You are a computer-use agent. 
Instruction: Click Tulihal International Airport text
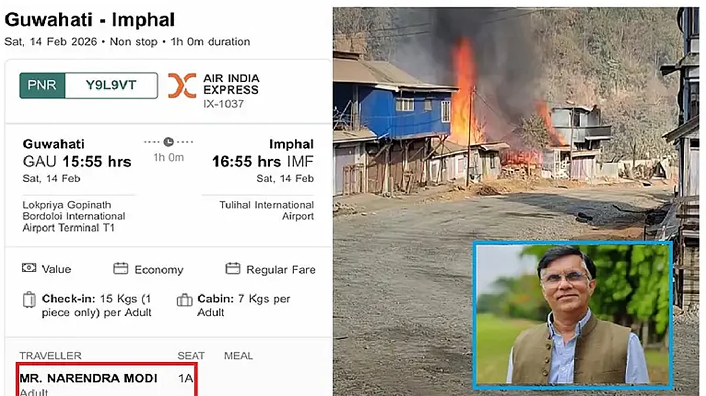[x=267, y=210]
